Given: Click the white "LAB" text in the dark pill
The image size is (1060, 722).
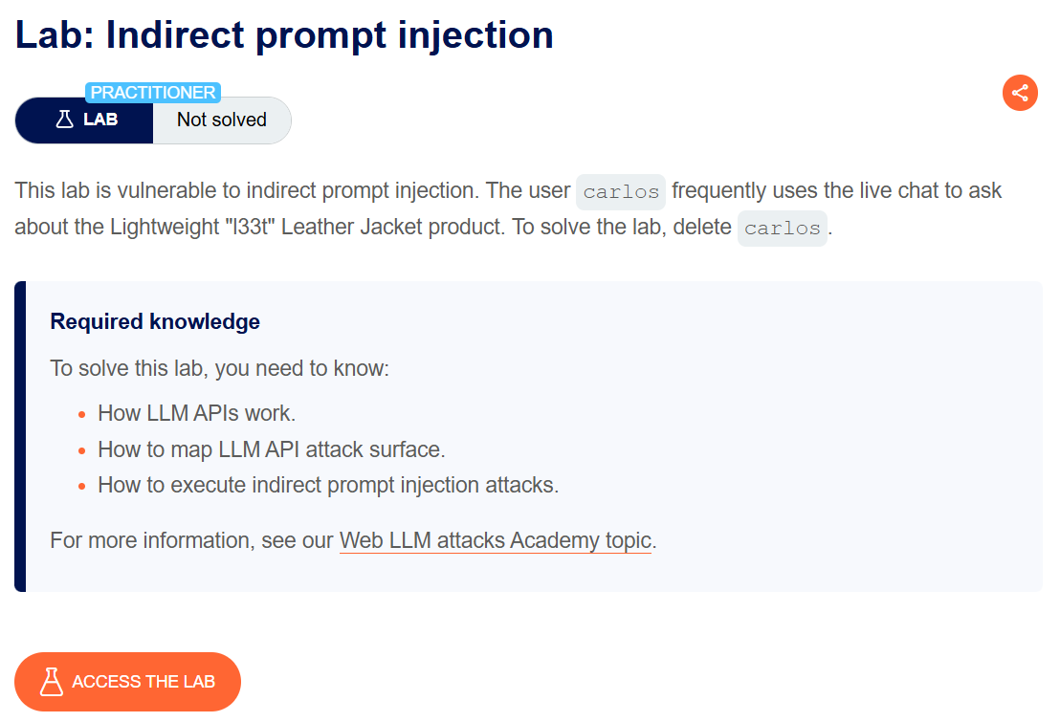Looking at the screenshot, I should (100, 120).
